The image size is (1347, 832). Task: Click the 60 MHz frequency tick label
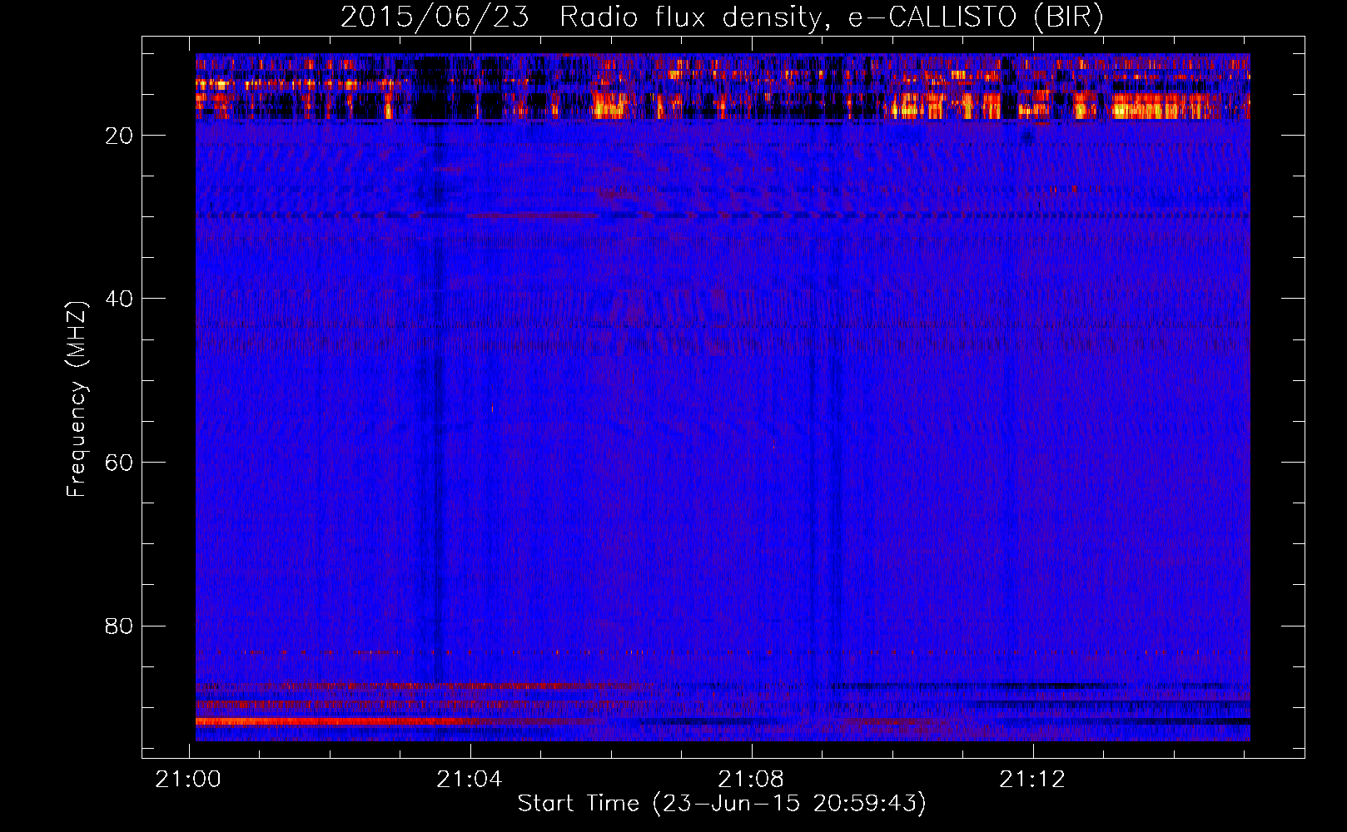(x=120, y=463)
